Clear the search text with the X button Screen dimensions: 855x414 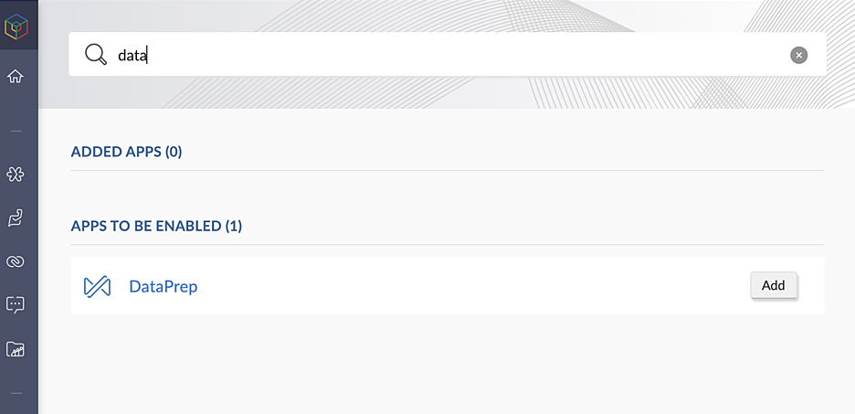tap(799, 55)
